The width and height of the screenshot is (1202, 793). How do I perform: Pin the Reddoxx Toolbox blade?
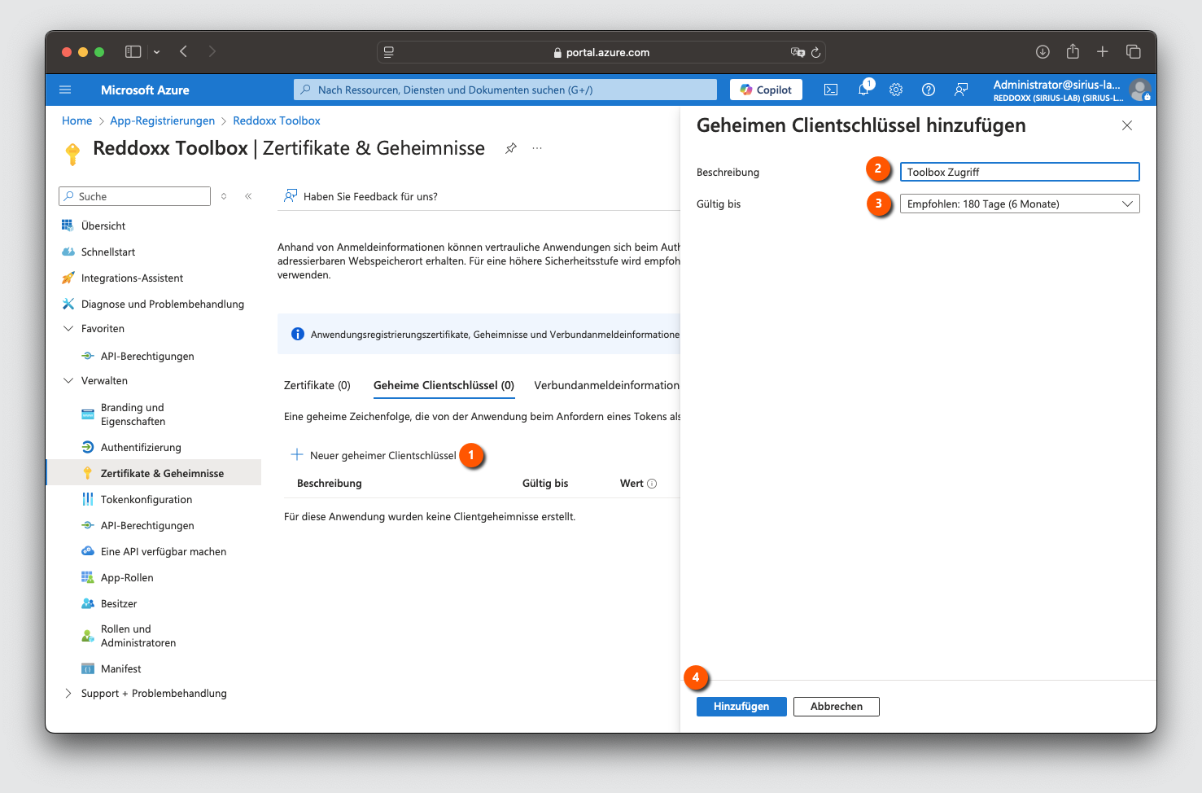pyautogui.click(x=511, y=148)
